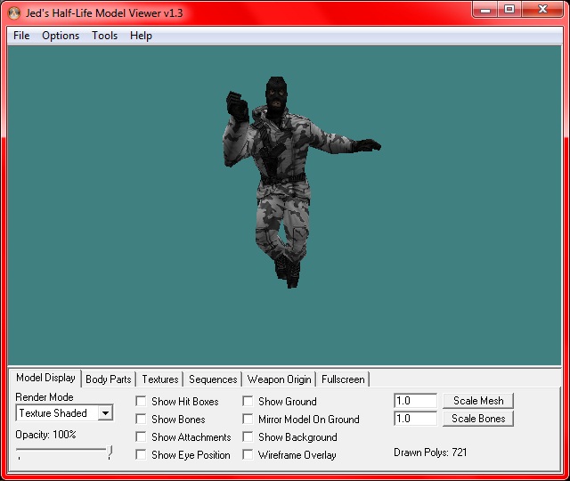Enable Show Ground checkbox
This screenshot has width=570, height=481.
248,402
